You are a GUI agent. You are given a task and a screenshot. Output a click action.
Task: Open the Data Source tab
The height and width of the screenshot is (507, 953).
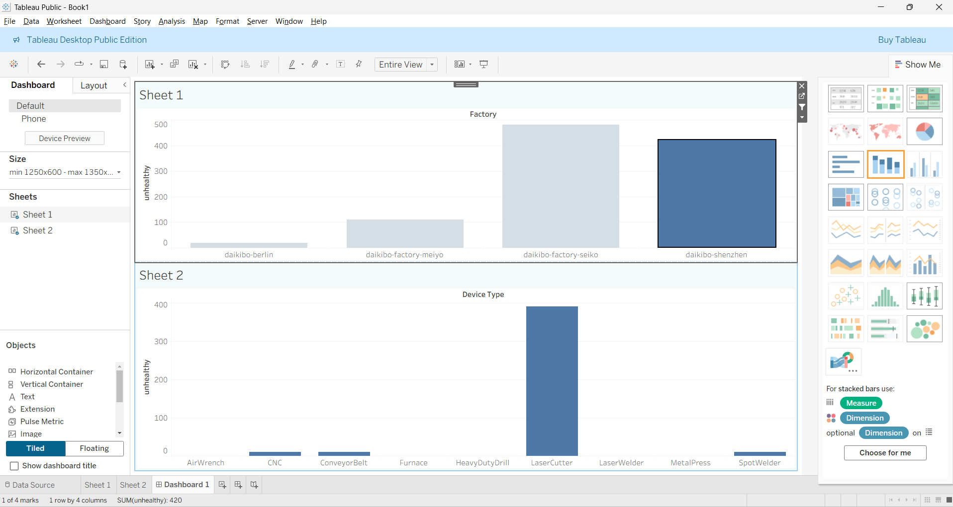point(30,485)
